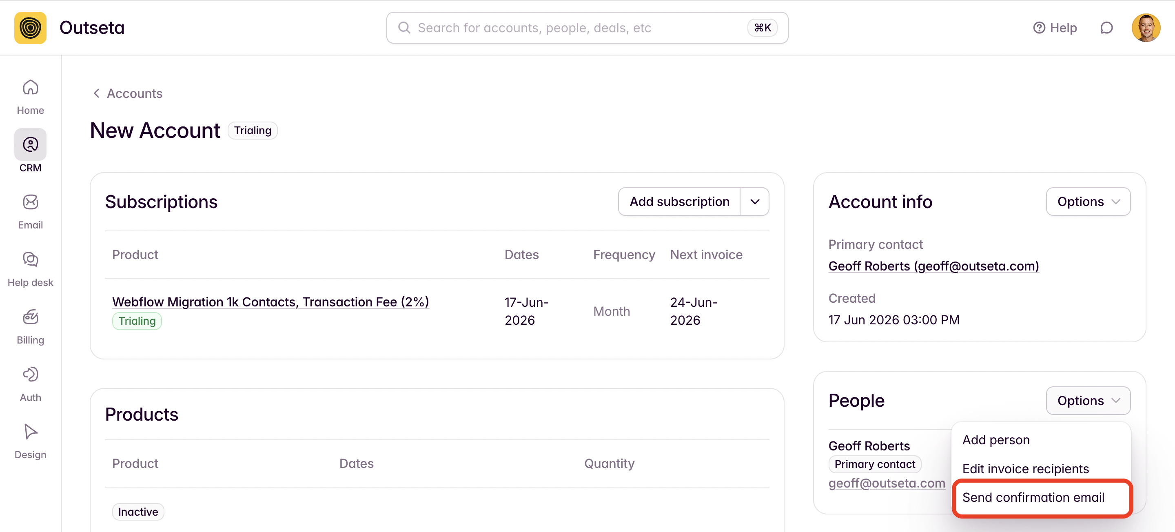The image size is (1175, 532).
Task: Click the New Account title
Action: click(x=155, y=131)
